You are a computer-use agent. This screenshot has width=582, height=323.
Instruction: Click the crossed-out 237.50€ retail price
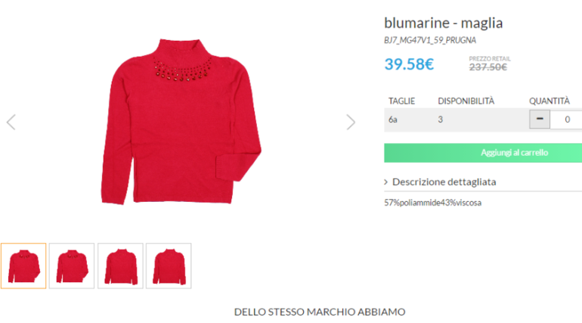tap(488, 67)
